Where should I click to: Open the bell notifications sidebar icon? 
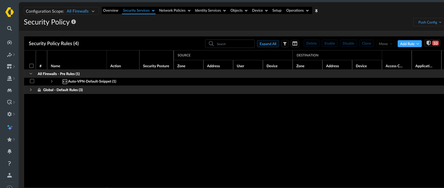9,152
